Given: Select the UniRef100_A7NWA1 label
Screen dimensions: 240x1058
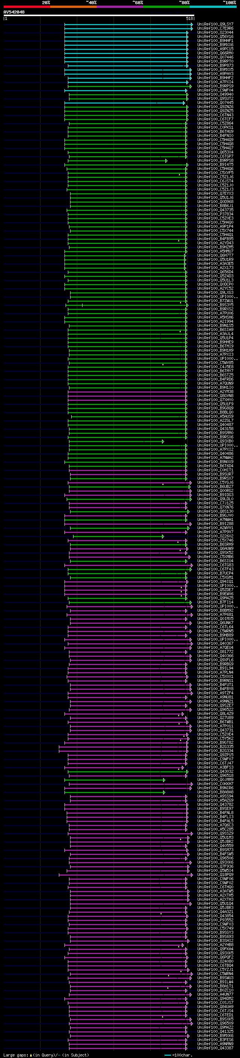Looking at the screenshot, I should pos(215,519).
